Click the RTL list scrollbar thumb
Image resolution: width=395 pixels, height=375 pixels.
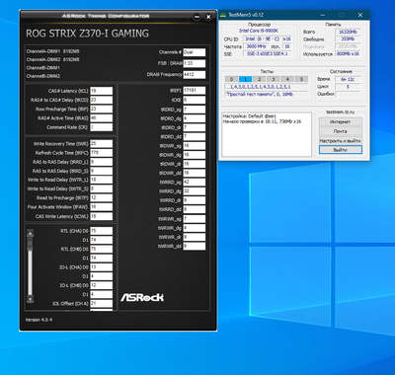pos(30,244)
